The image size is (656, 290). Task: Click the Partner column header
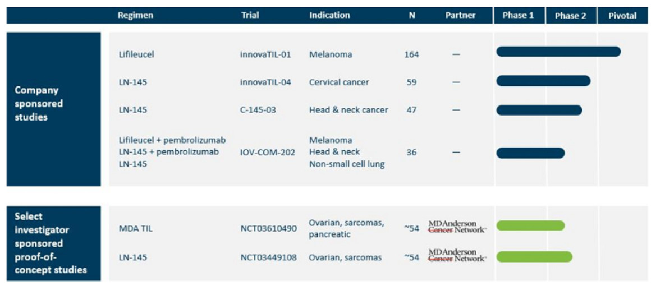460,16
